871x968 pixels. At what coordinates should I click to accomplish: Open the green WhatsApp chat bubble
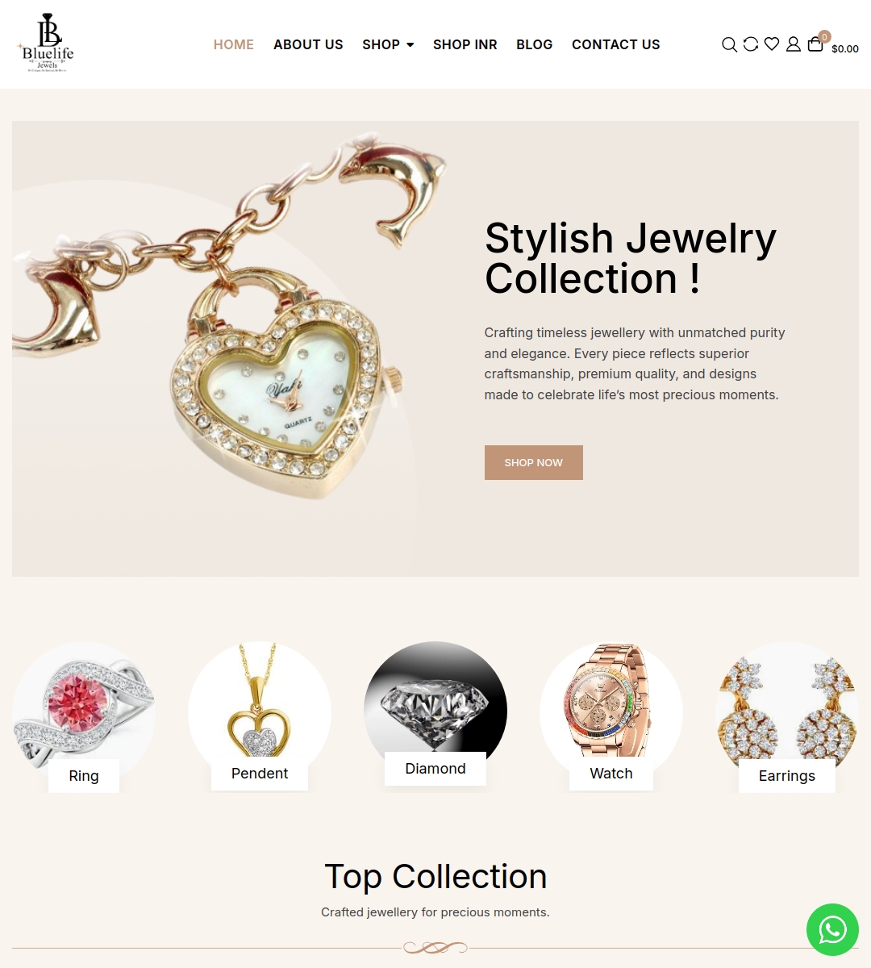(832, 929)
